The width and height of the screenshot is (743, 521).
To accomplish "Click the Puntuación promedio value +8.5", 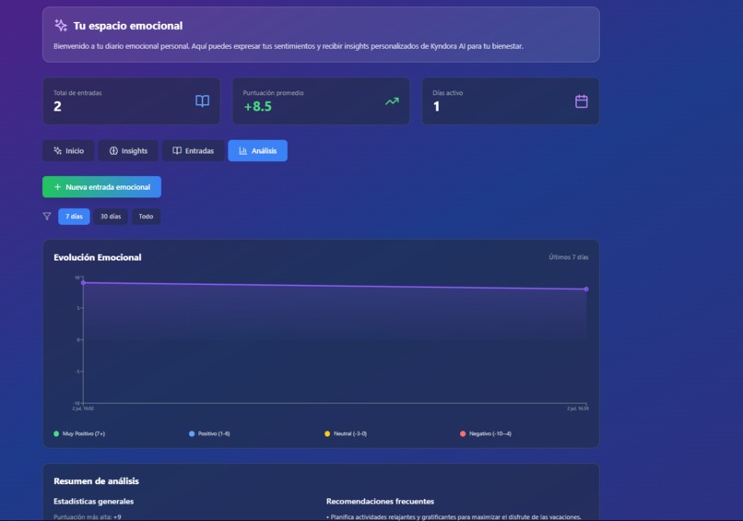I will (258, 106).
